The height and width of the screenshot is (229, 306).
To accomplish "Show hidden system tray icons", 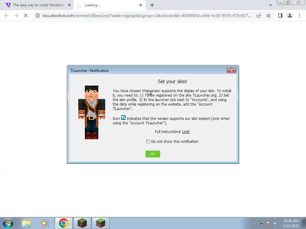I will (254, 223).
